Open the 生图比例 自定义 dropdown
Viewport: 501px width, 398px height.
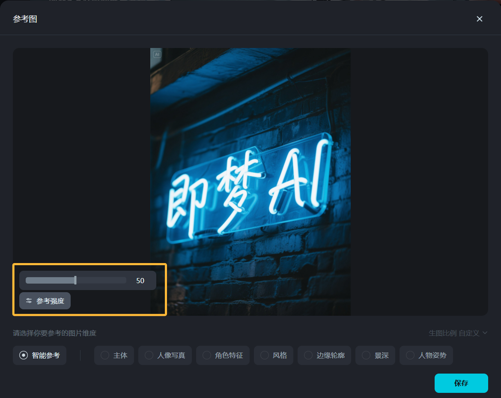[458, 333]
